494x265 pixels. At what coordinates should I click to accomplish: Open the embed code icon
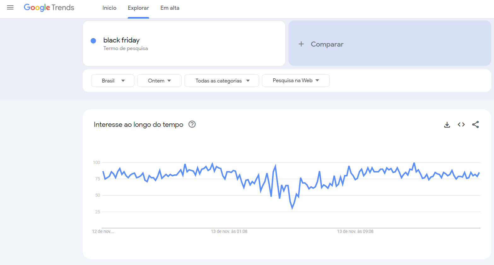461,125
